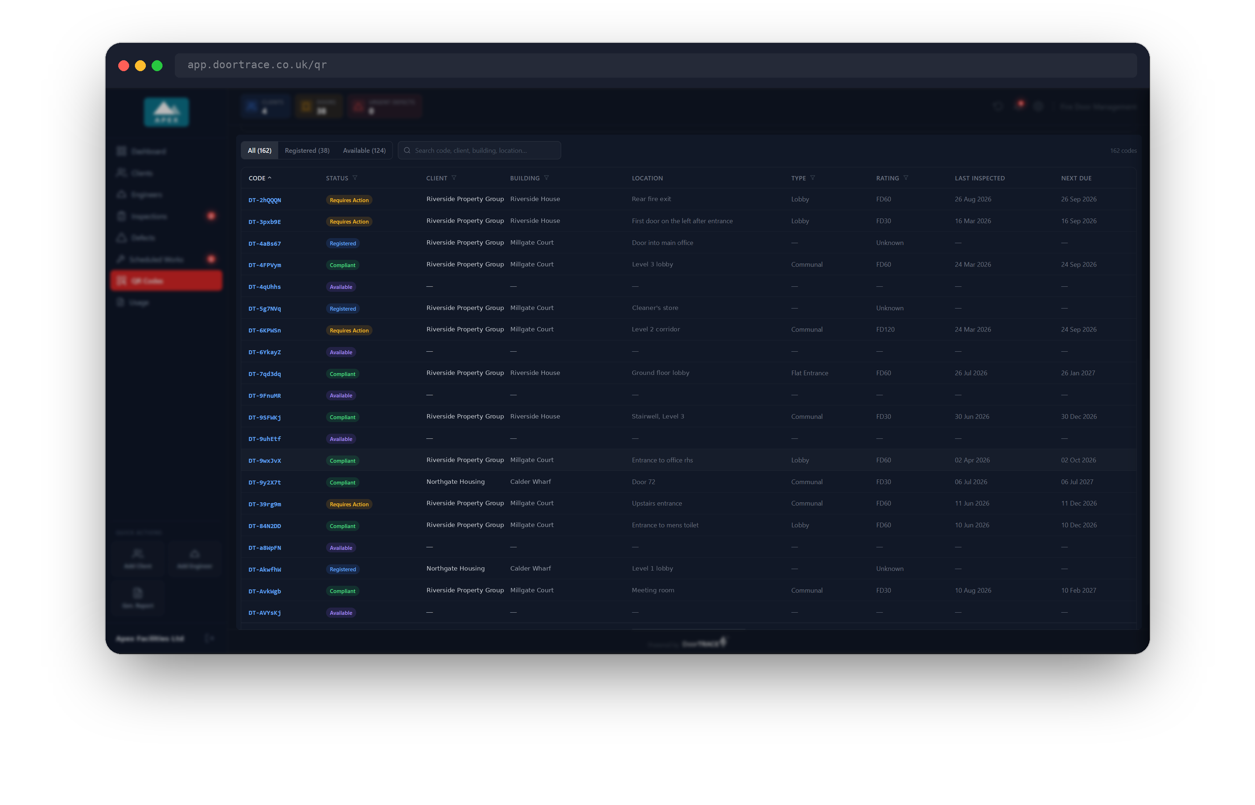Open QR code DT-4FPVym
Image resolution: width=1255 pixels, height=805 pixels.
pyautogui.click(x=265, y=265)
